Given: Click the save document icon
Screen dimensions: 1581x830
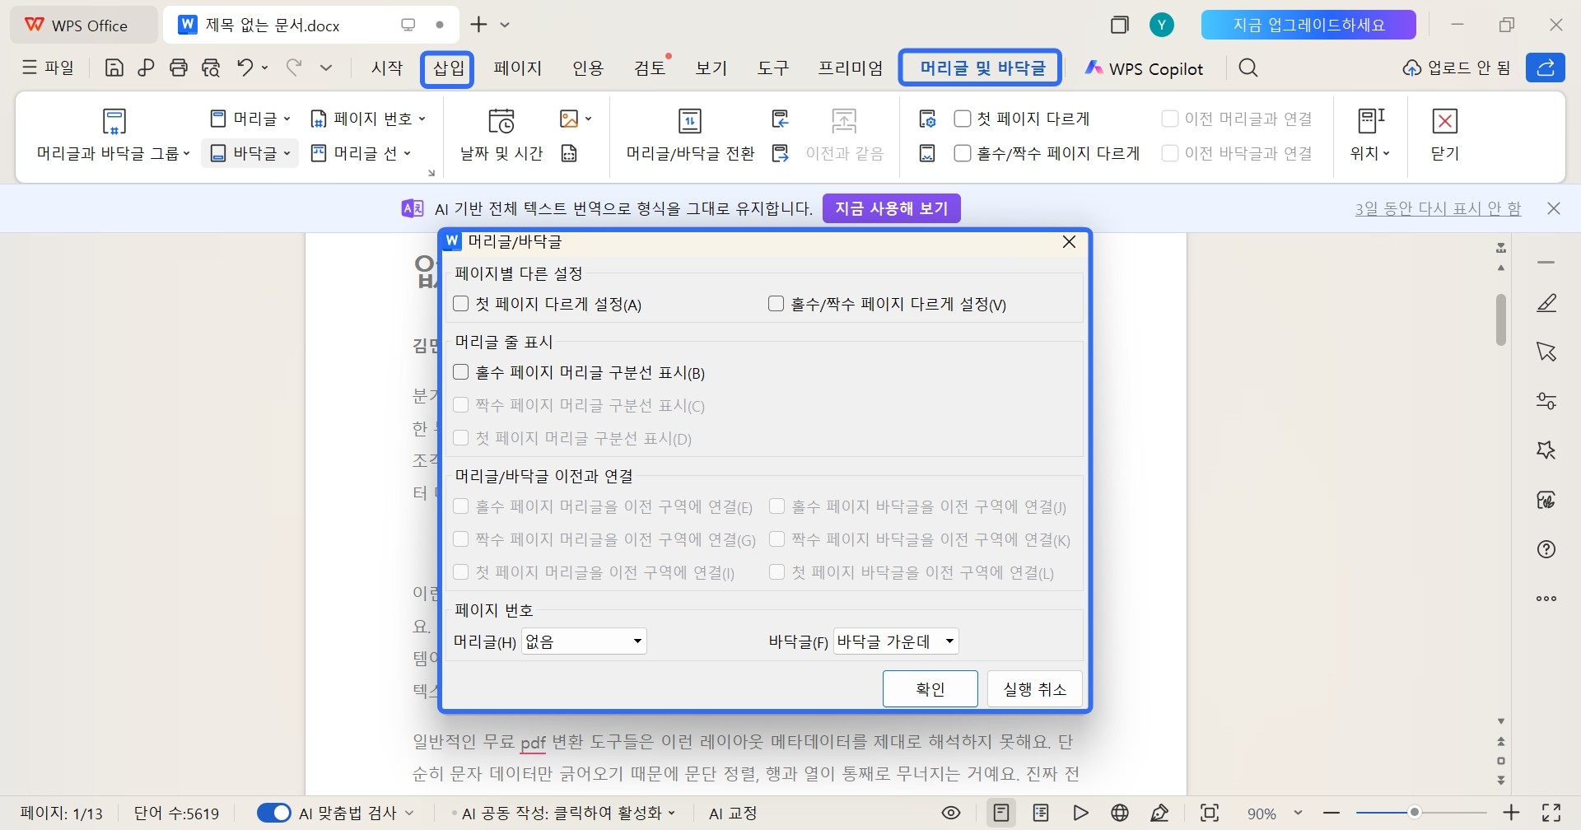Looking at the screenshot, I should 114,68.
